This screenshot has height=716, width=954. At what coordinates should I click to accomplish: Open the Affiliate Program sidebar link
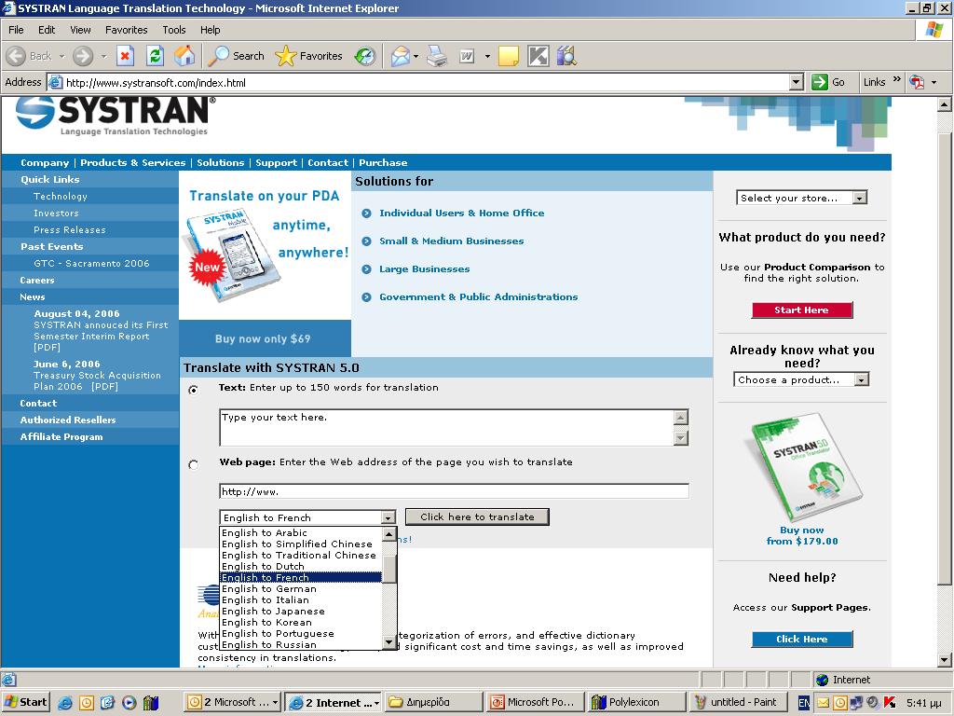pos(61,437)
